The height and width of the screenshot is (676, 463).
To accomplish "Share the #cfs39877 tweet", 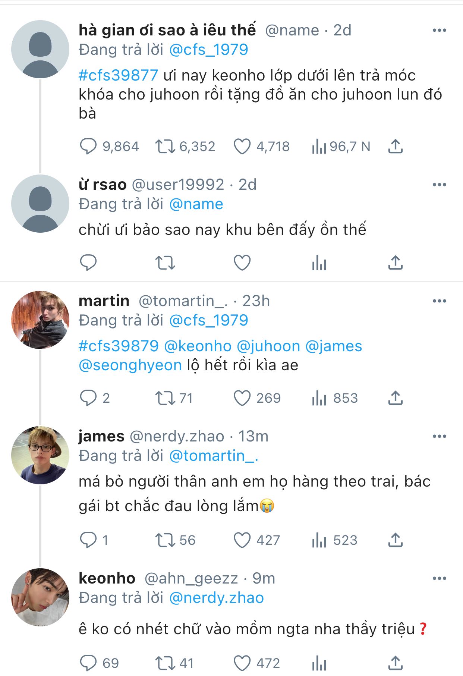I will [395, 147].
